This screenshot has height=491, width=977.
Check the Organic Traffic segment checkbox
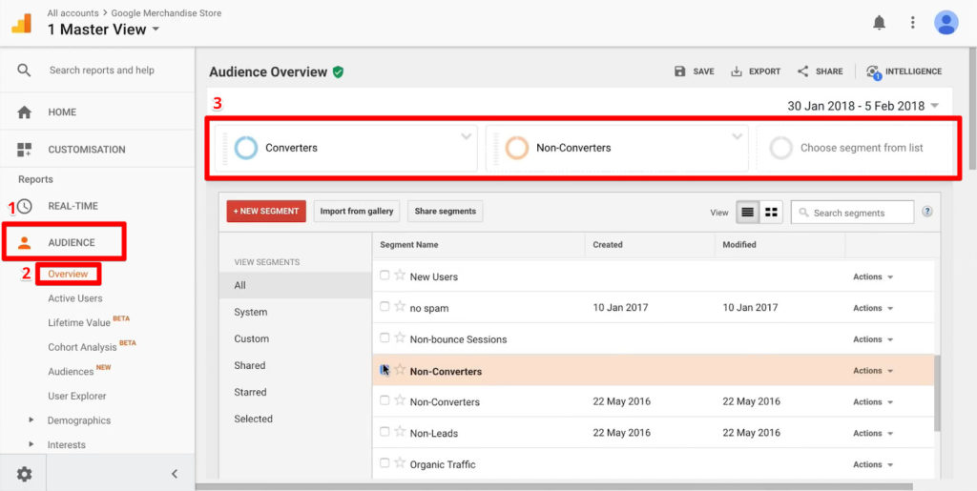385,463
